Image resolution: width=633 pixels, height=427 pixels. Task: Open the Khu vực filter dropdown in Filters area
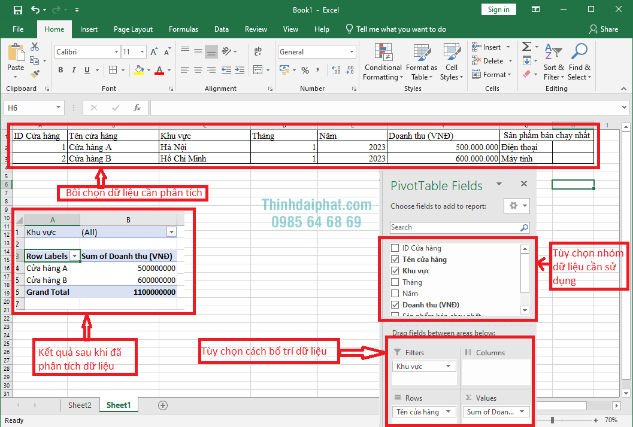click(448, 366)
